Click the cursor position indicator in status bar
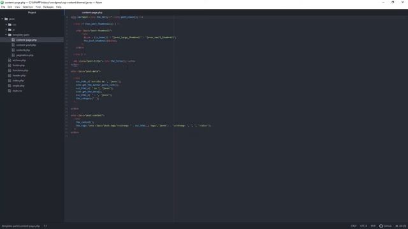The width and height of the screenshot is (408, 229). (x=45, y=226)
